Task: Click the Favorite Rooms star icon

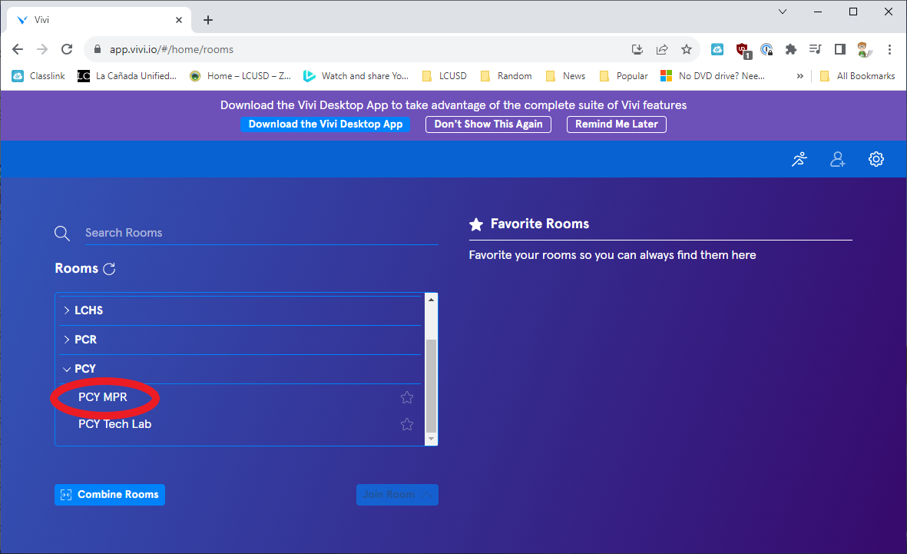Action: [x=476, y=224]
